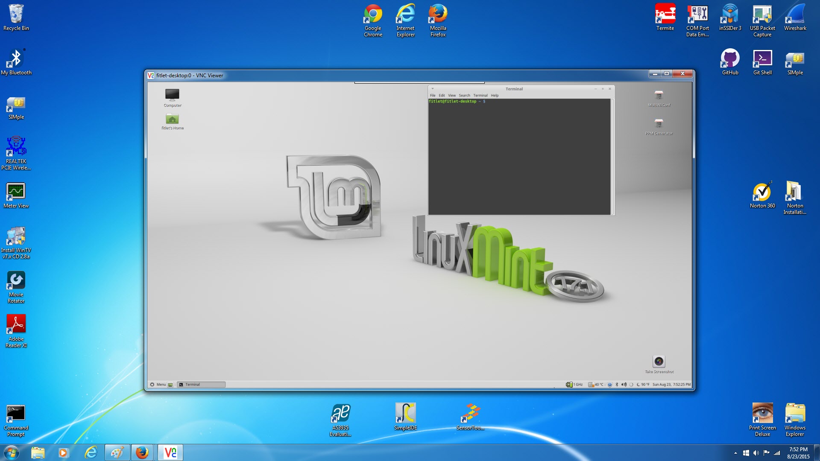Open the Terminal menu in Terminal window
Viewport: 820px width, 461px height.
(480, 96)
